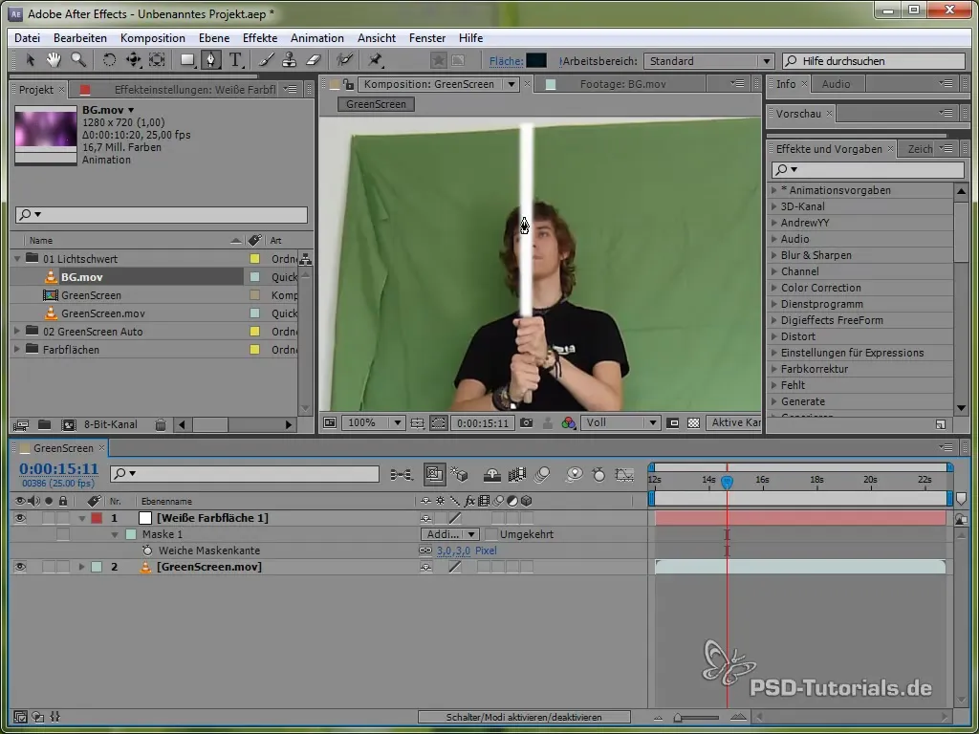Open the Komposition menu
Viewport: 979px width, 734px height.
point(152,38)
